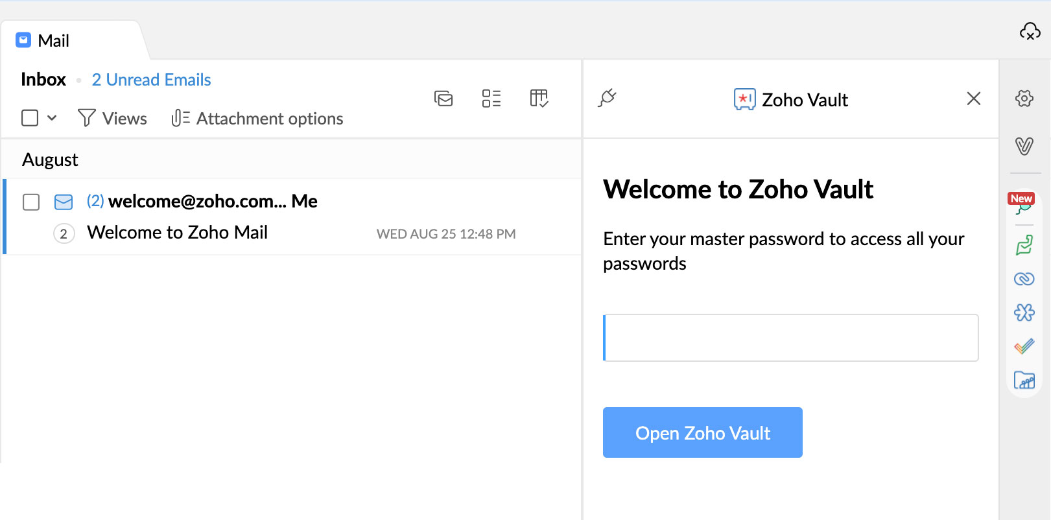Click the cloud sync icon at top right
Screen dimensions: 1051x520
click(1030, 31)
